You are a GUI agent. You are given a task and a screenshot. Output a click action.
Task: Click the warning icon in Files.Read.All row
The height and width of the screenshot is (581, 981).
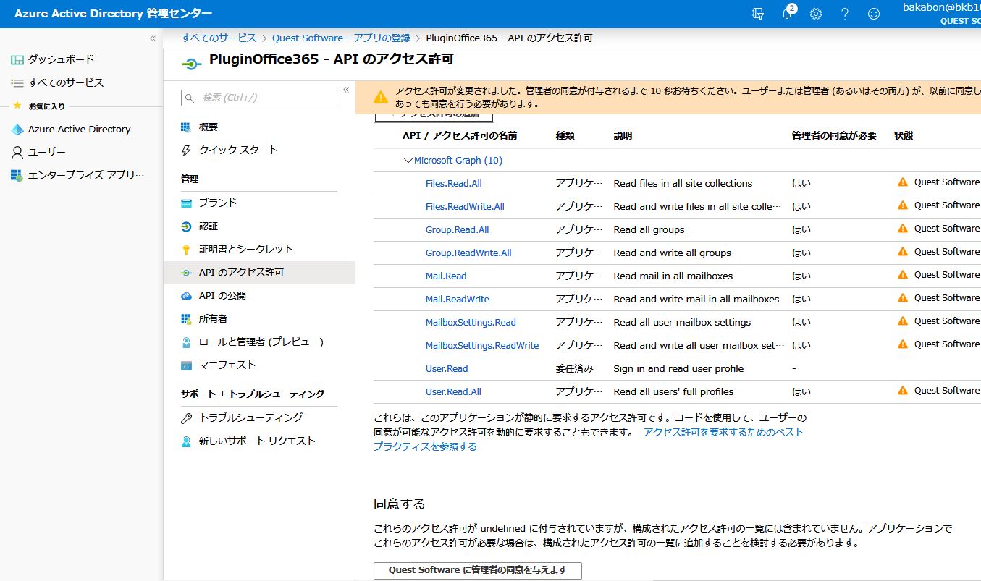pyautogui.click(x=902, y=182)
